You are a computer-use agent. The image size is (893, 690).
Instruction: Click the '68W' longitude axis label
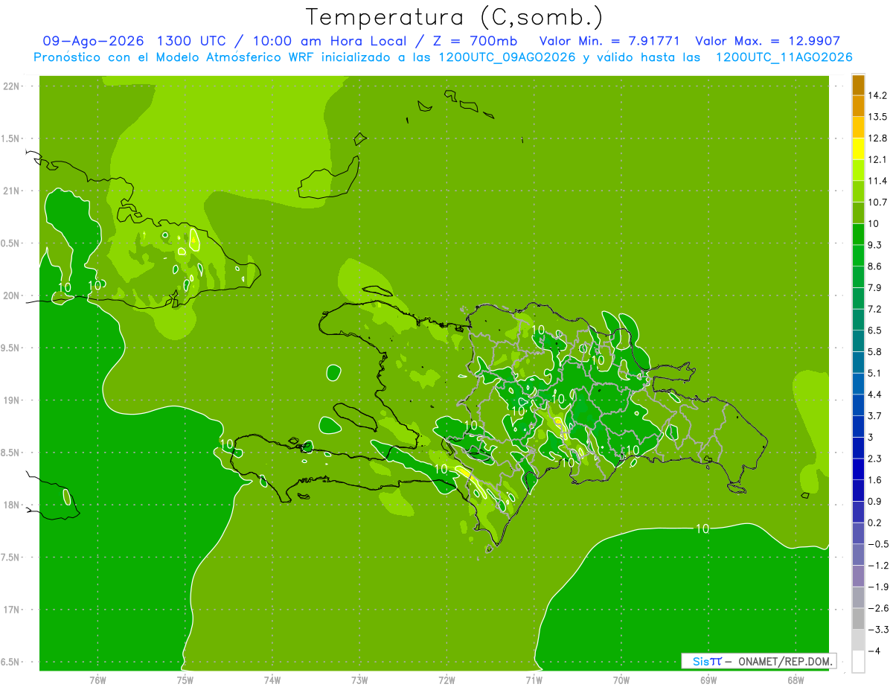pyautogui.click(x=795, y=680)
